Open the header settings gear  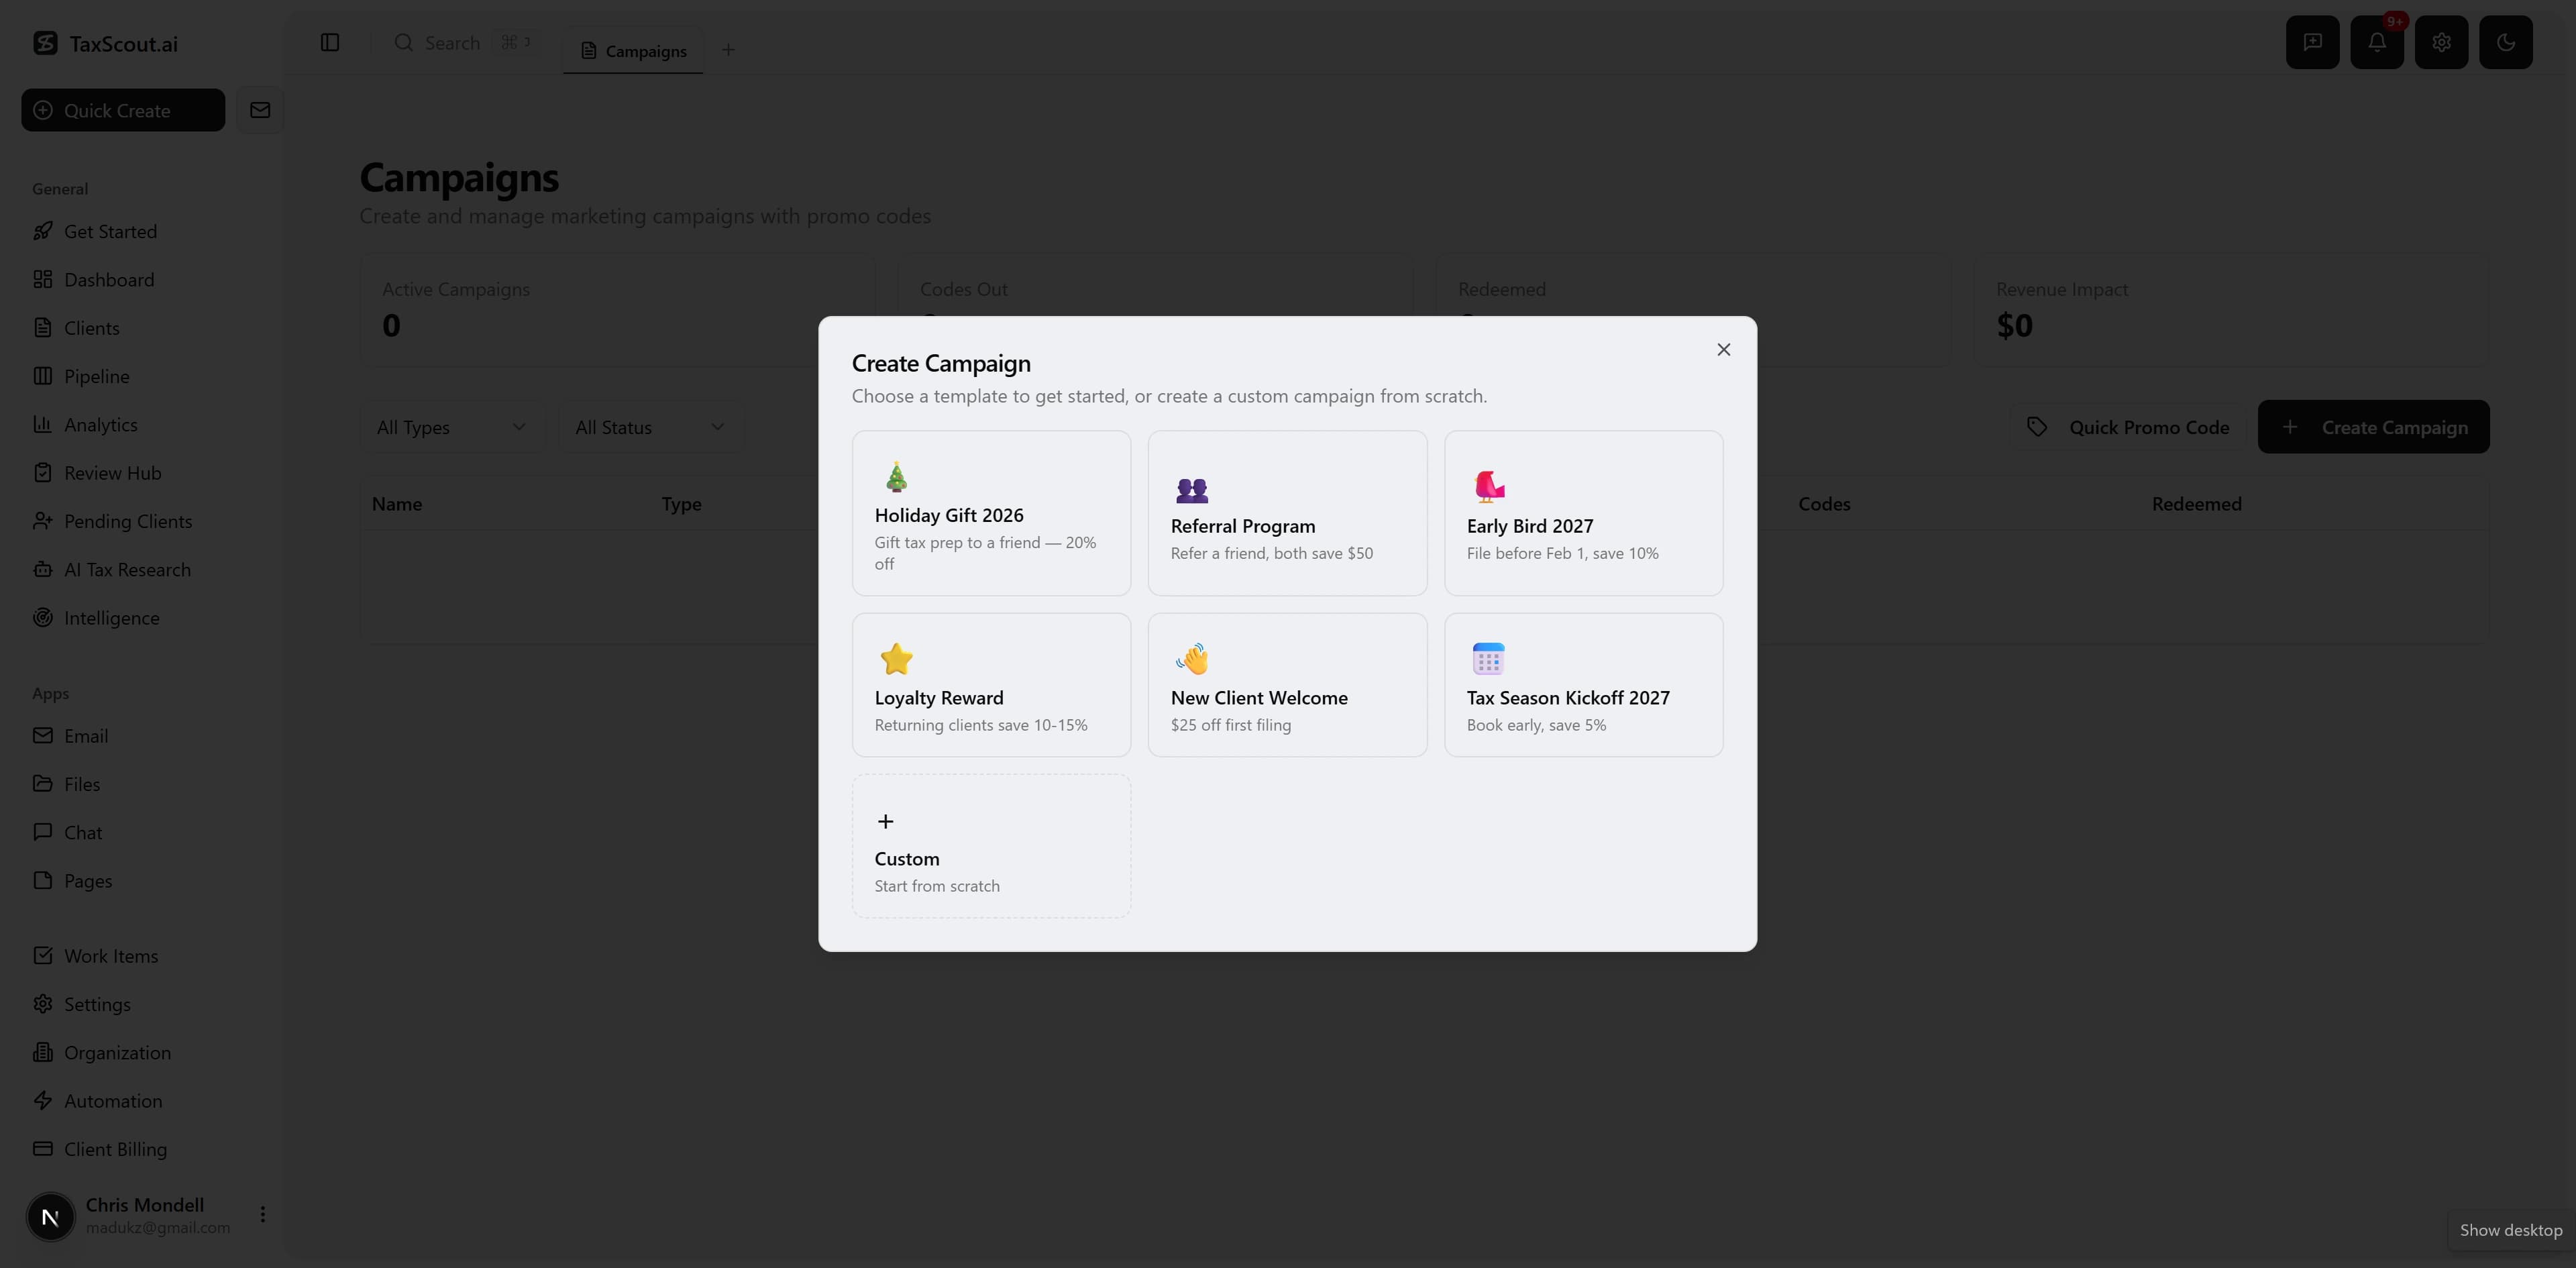point(2441,42)
